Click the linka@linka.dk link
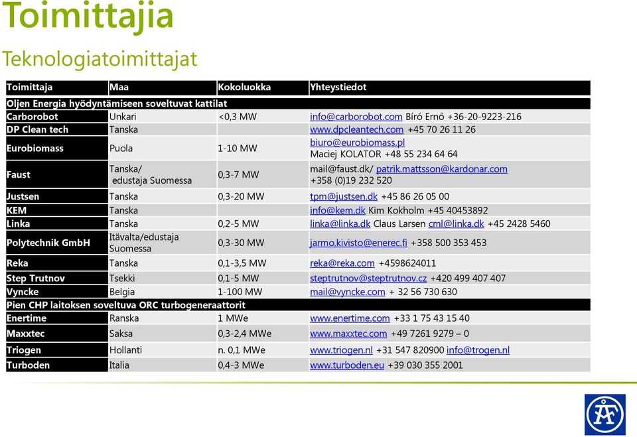Viewport: 637px width, 437px height. 340,223
